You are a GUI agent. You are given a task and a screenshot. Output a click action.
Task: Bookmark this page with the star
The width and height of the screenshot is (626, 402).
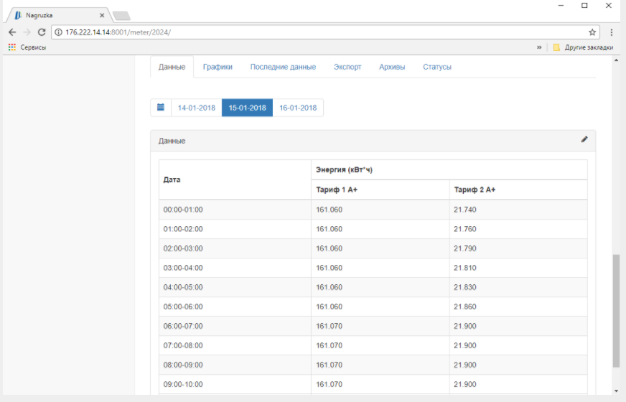592,32
